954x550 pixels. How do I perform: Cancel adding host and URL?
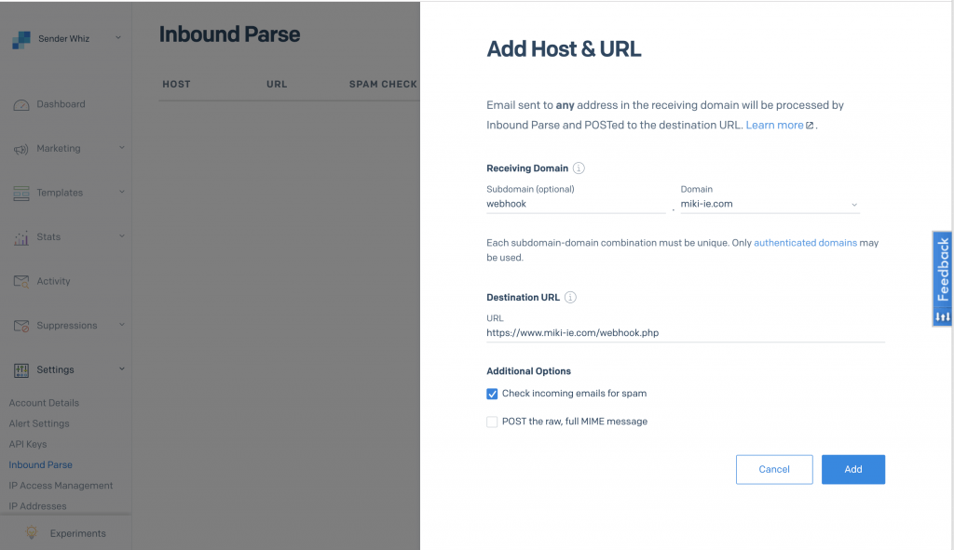click(x=773, y=469)
